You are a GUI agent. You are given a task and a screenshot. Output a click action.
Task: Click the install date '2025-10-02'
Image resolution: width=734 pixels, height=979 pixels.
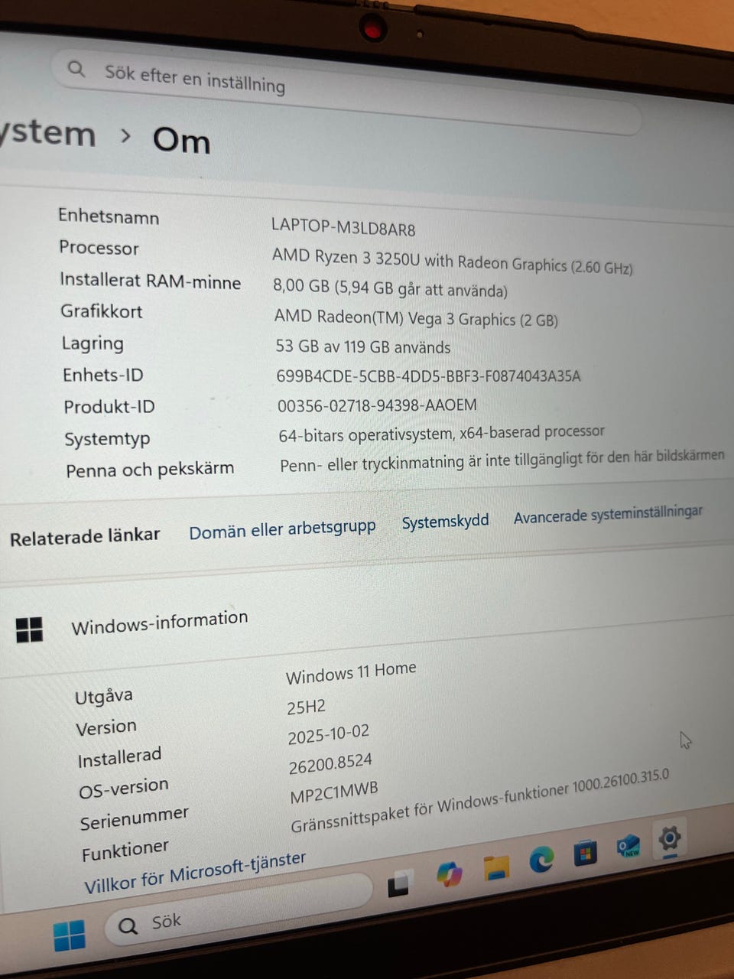pyautogui.click(x=329, y=735)
